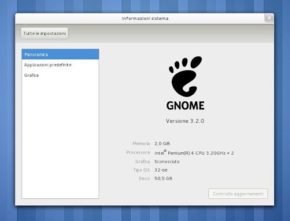
Task: Click the GNOME foot logo
Action: [185, 77]
